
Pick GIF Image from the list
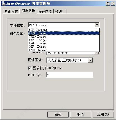pos(64,47)
